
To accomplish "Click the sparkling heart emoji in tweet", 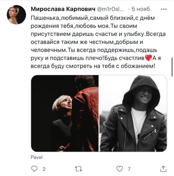I will coord(148,58).
